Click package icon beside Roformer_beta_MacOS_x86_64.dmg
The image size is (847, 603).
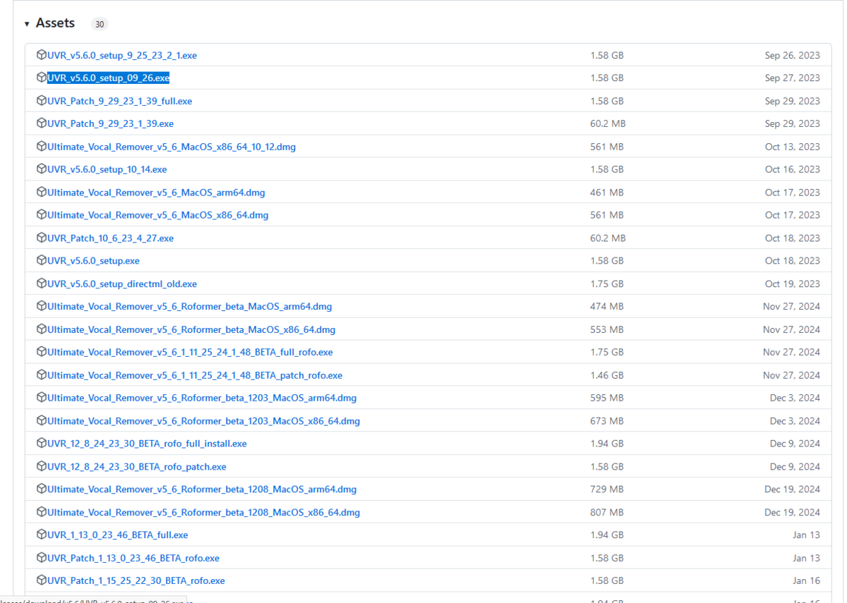click(42, 329)
